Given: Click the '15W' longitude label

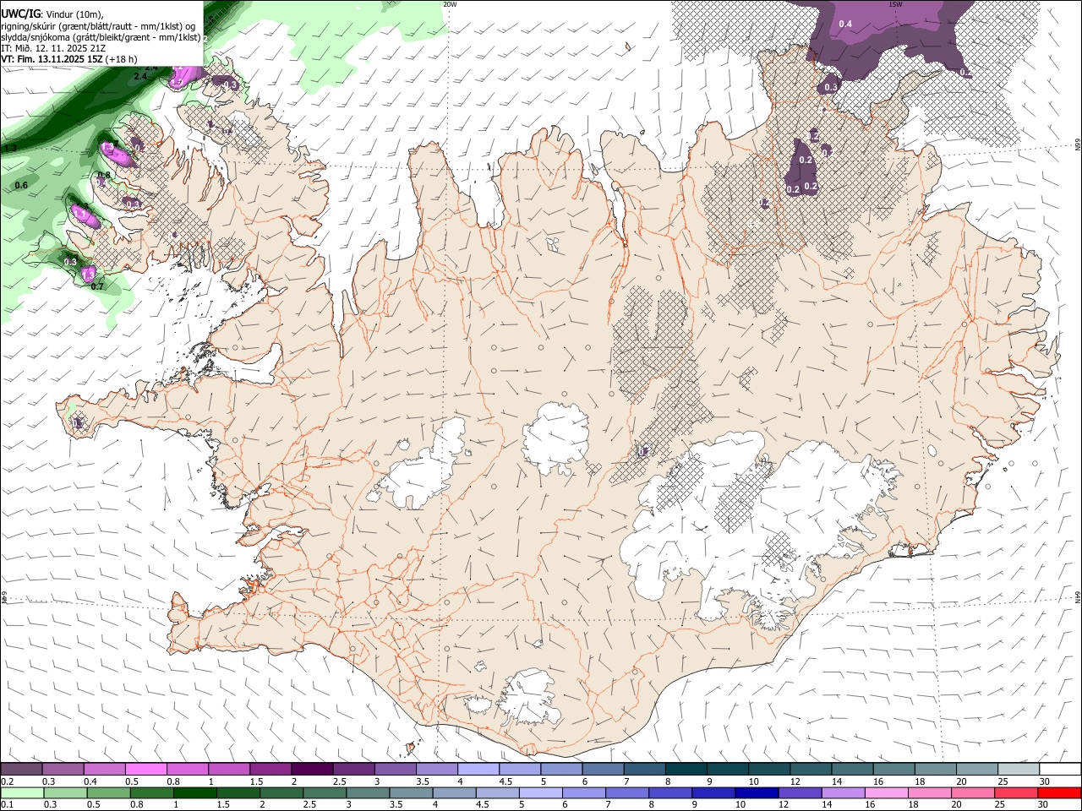Looking at the screenshot, I should pos(895,4).
